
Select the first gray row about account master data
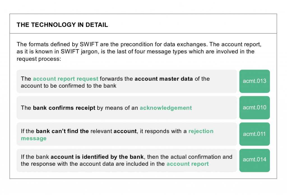point(127,81)
